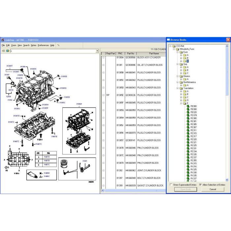Click the forward navigation arrow icon

coord(8,51)
